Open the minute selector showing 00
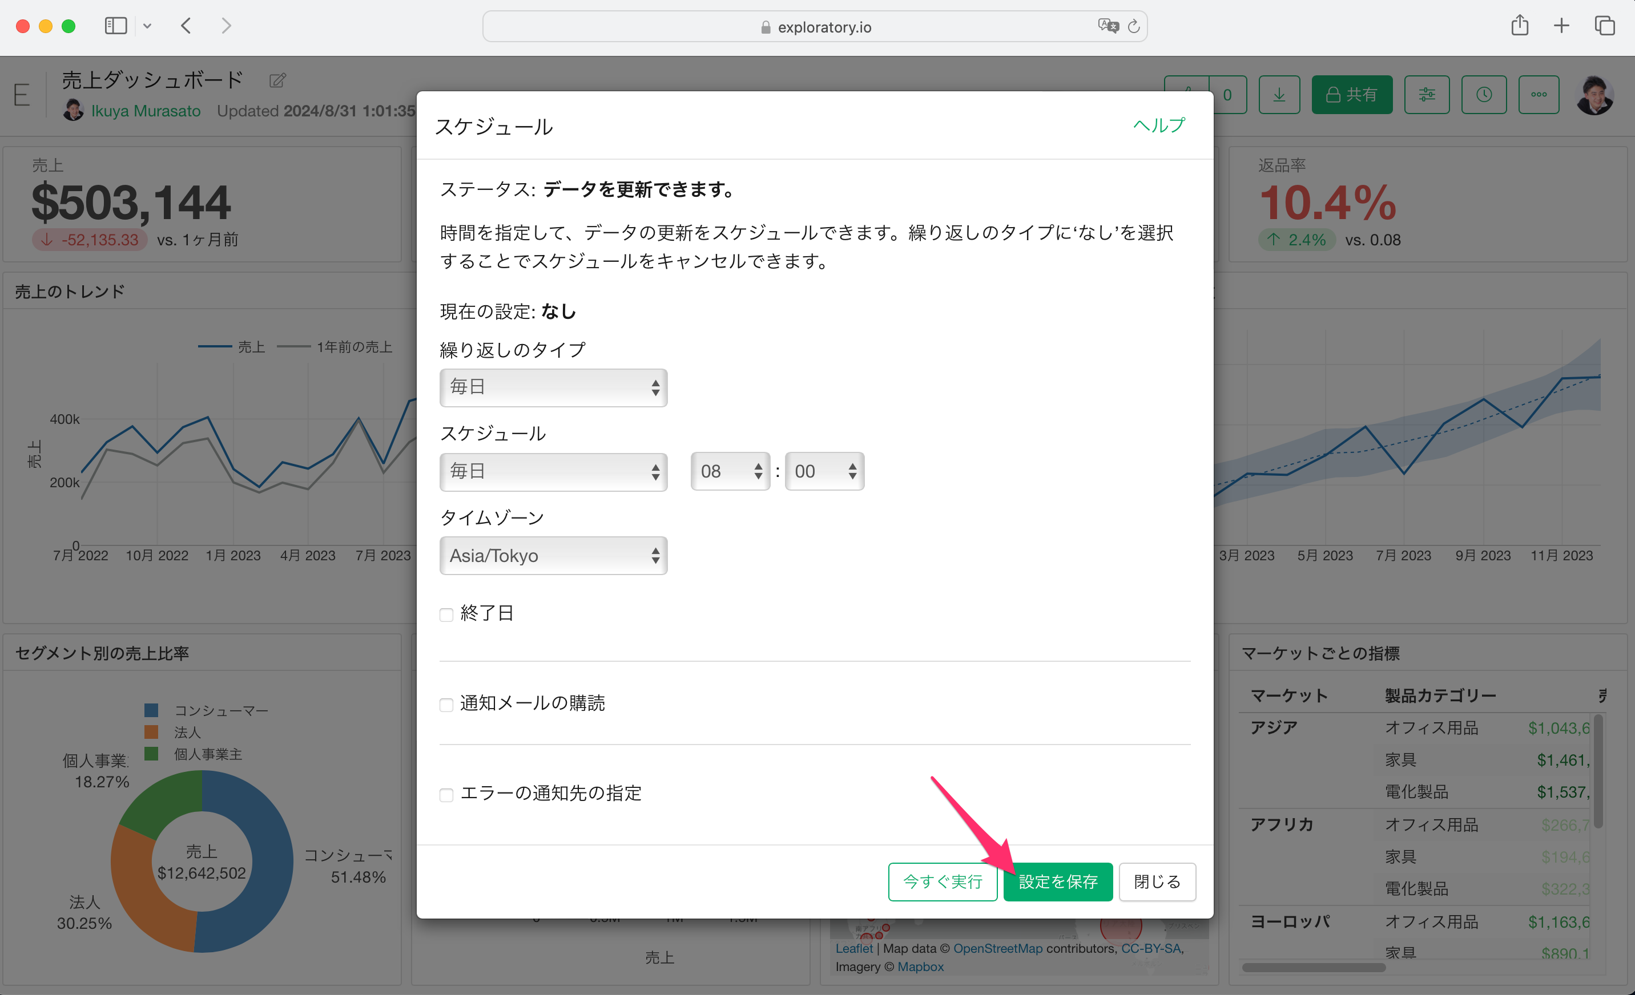The width and height of the screenshot is (1635, 995). click(x=824, y=472)
